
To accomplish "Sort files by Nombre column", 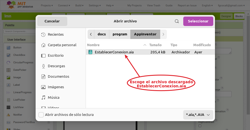I will (x=93, y=45).
